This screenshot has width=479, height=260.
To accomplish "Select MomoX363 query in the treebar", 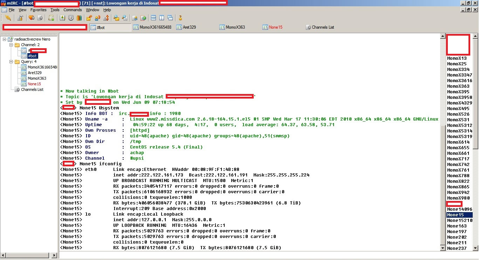I will click(37, 78).
